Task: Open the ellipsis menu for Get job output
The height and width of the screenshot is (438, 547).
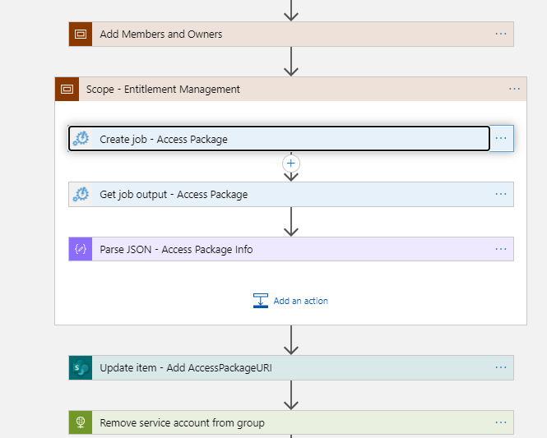Action: pyautogui.click(x=501, y=194)
